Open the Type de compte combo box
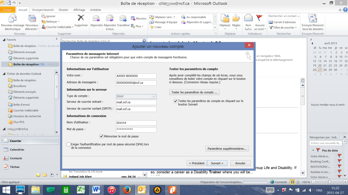 (136, 96)
